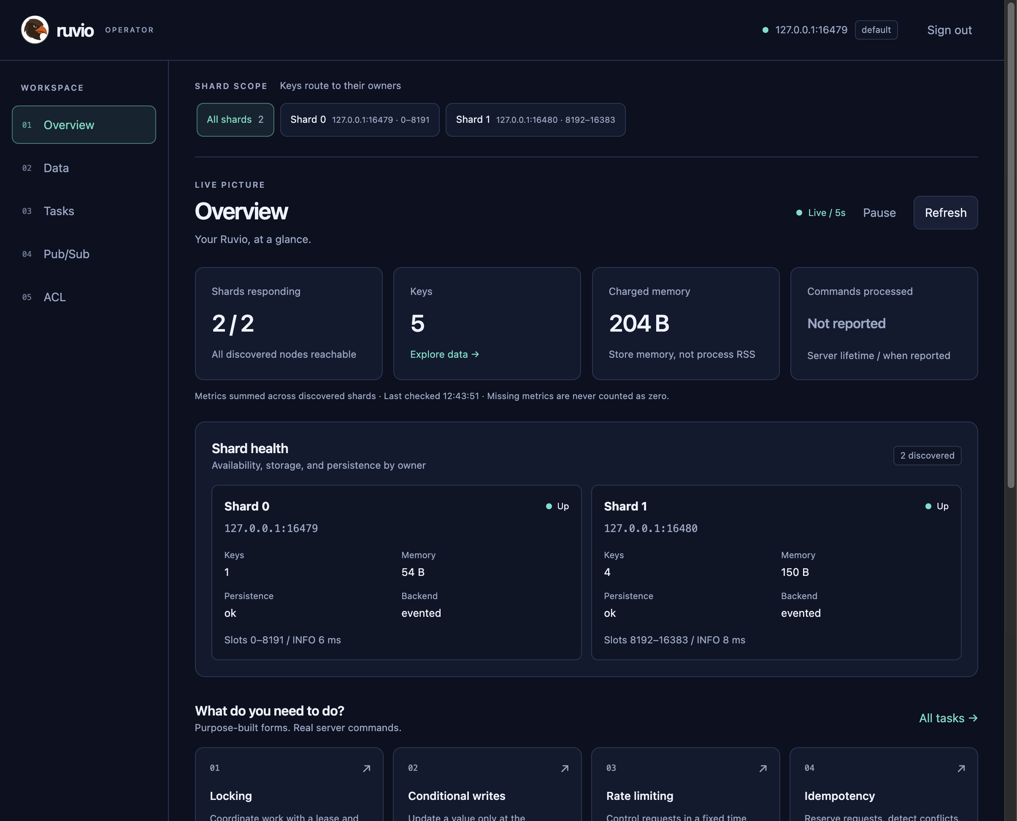The height and width of the screenshot is (821, 1017).
Task: Click the OPERATOR label beside logo
Action: (129, 30)
